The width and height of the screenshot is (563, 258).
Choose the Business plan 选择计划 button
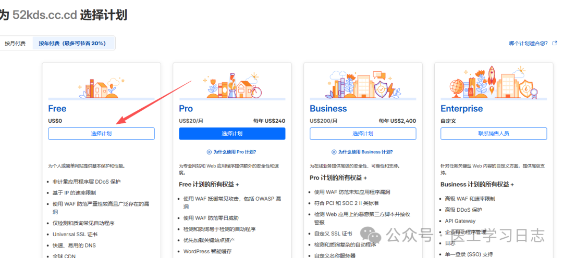click(363, 133)
